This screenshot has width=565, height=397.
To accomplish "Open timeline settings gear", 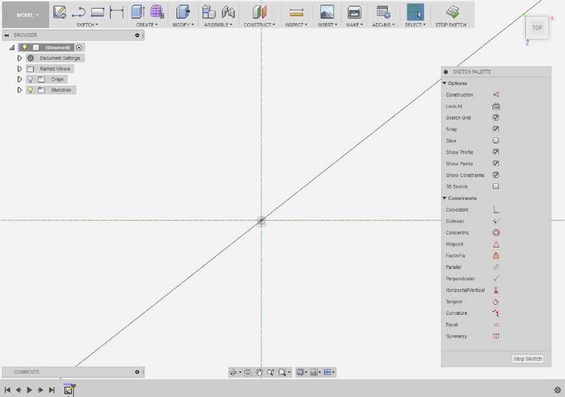I will coord(557,390).
